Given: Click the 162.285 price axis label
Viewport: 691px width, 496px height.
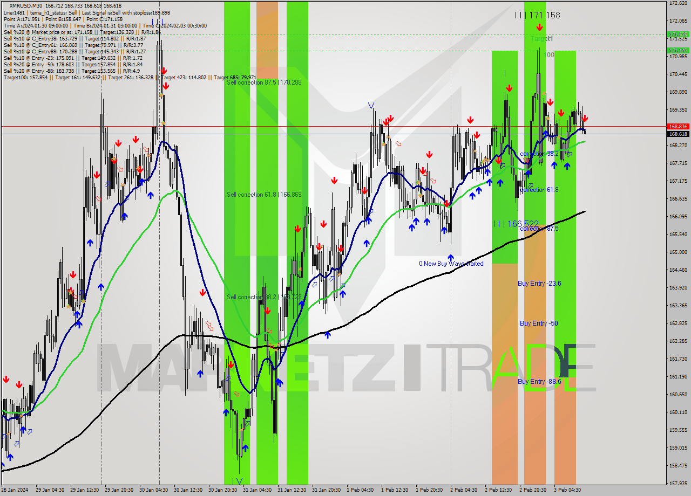Looking at the screenshot, I should click(678, 341).
